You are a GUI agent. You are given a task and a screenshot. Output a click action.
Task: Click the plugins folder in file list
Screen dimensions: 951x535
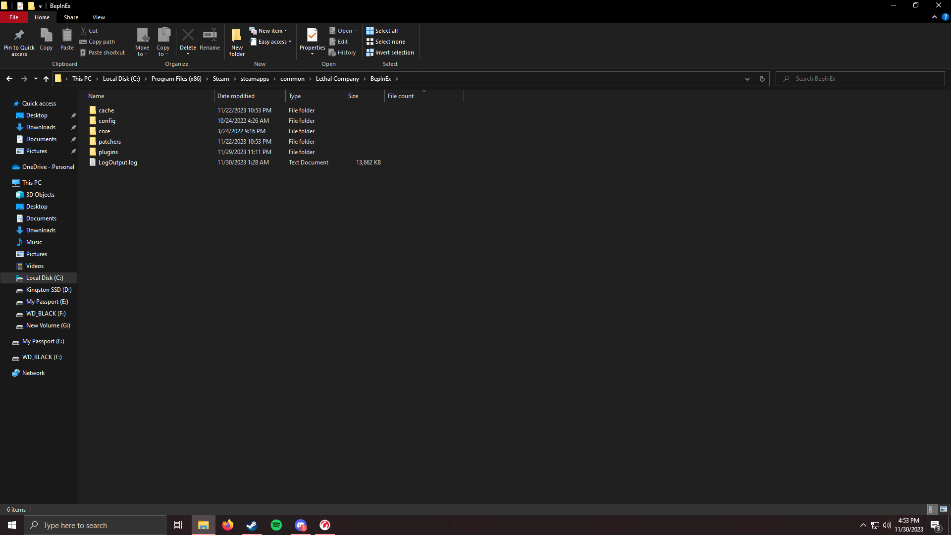tap(108, 152)
